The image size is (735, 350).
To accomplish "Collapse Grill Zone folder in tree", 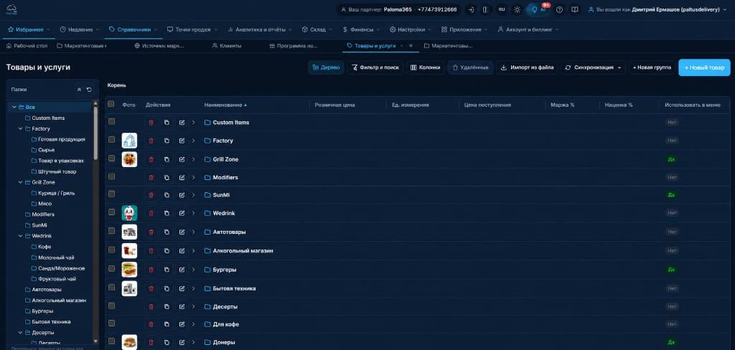I will pyautogui.click(x=21, y=182).
